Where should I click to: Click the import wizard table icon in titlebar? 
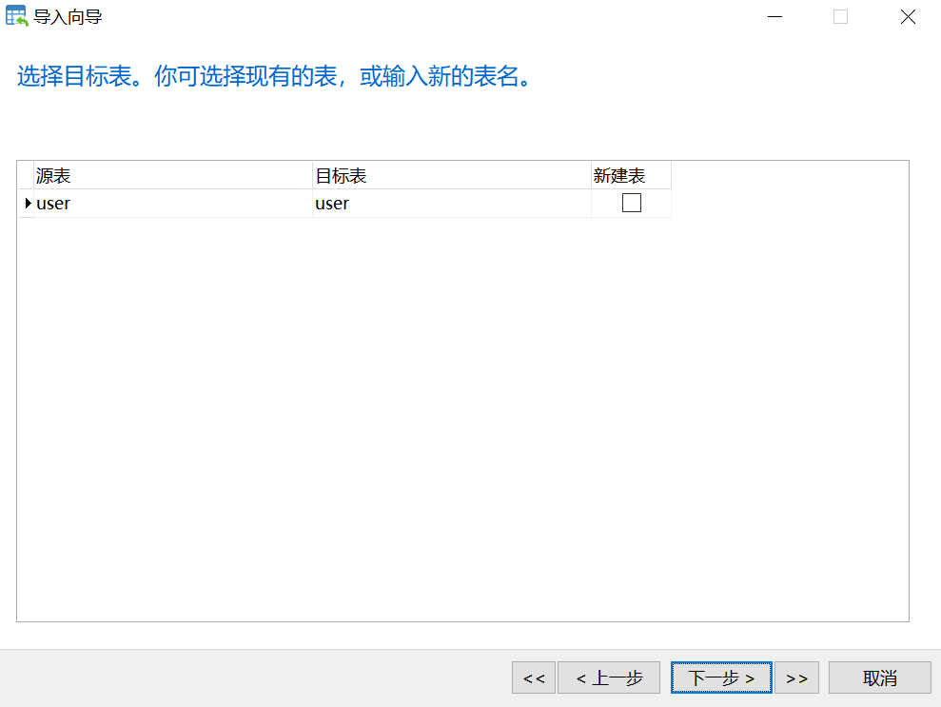pyautogui.click(x=17, y=16)
